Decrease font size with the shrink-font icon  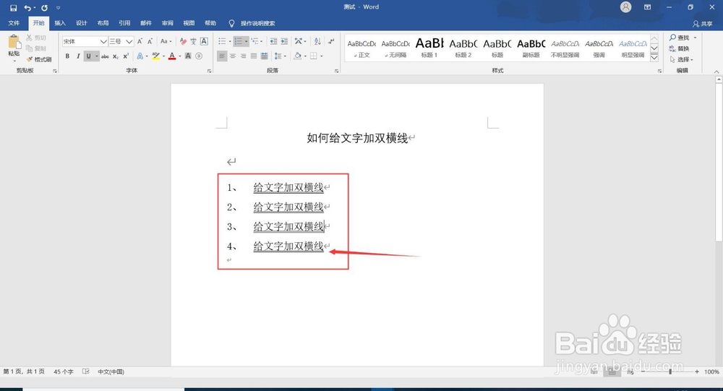pos(150,41)
